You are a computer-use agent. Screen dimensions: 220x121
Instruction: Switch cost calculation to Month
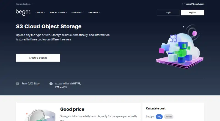pos(169,117)
